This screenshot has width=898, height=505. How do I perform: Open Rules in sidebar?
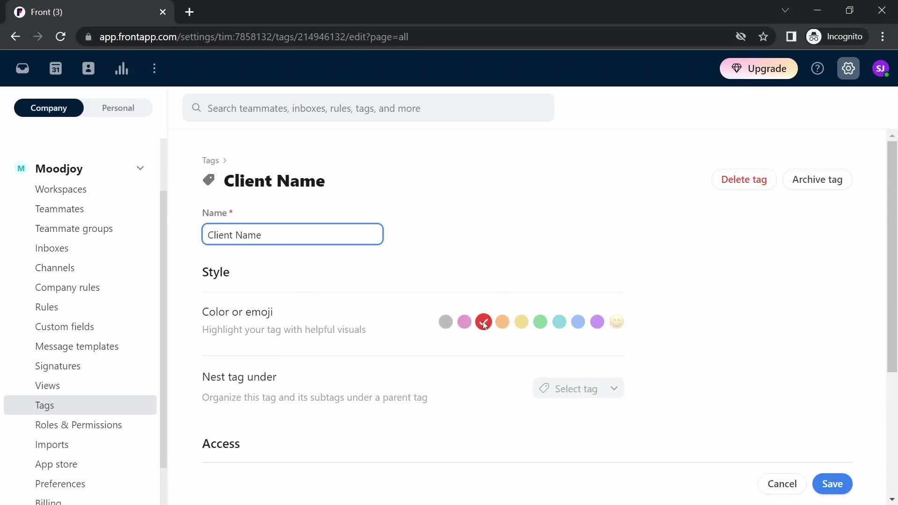pyautogui.click(x=47, y=307)
